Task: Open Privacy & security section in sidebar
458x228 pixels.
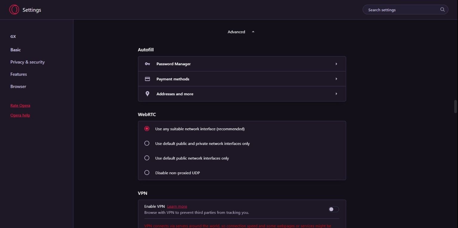Action: pyautogui.click(x=27, y=62)
